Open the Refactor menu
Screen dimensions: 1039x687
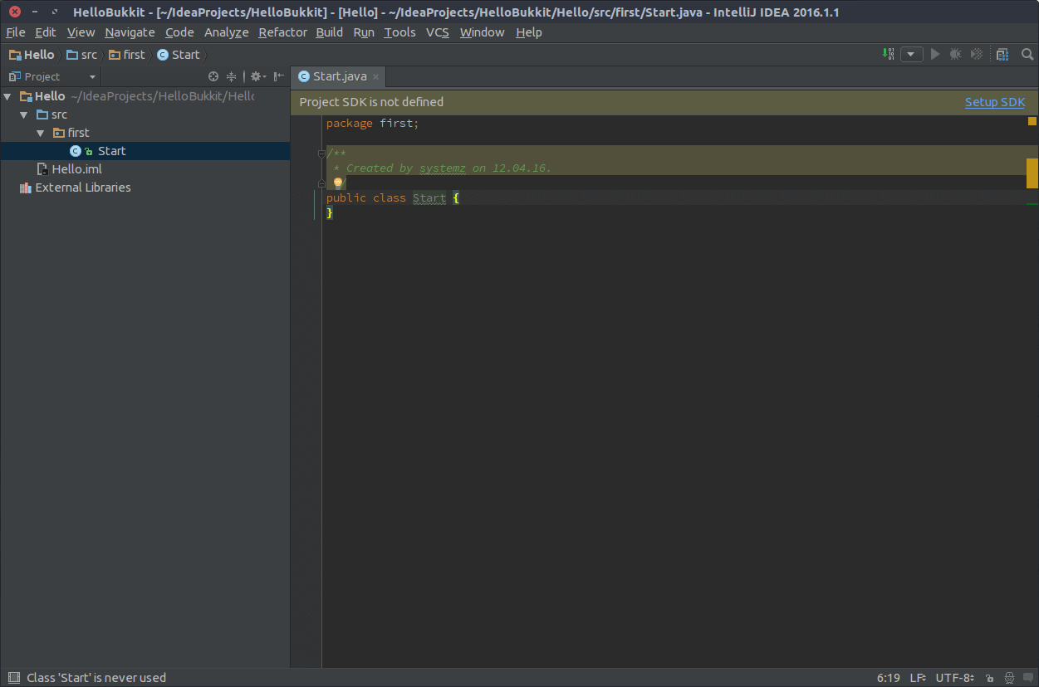[282, 32]
